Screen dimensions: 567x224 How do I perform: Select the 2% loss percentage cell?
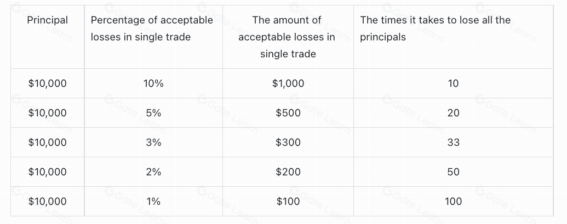pyautogui.click(x=153, y=172)
